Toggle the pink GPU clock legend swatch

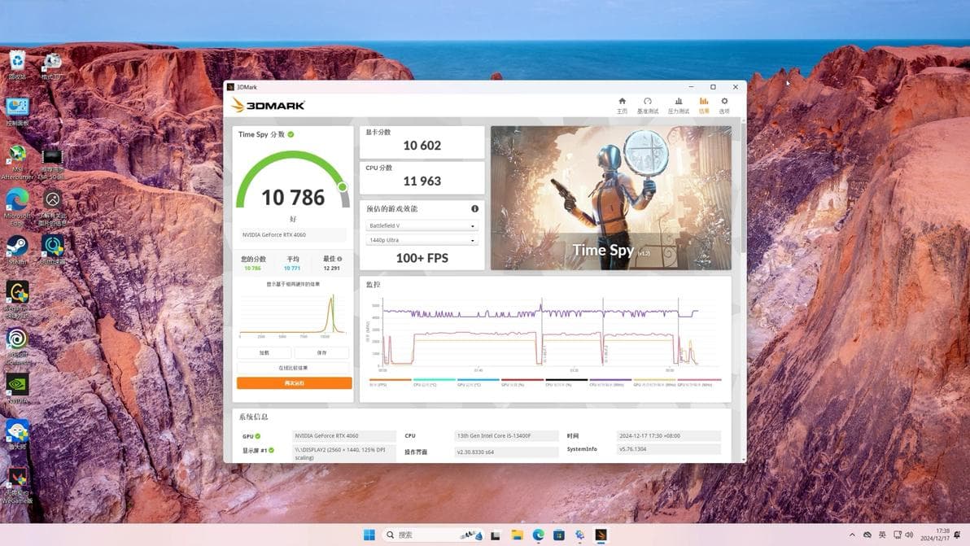click(x=699, y=382)
